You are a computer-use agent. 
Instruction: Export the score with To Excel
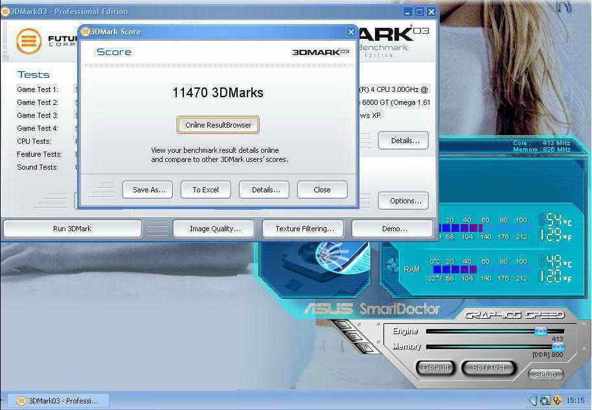[x=206, y=190]
